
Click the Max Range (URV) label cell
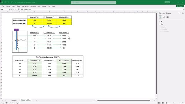[x=20, y=20]
